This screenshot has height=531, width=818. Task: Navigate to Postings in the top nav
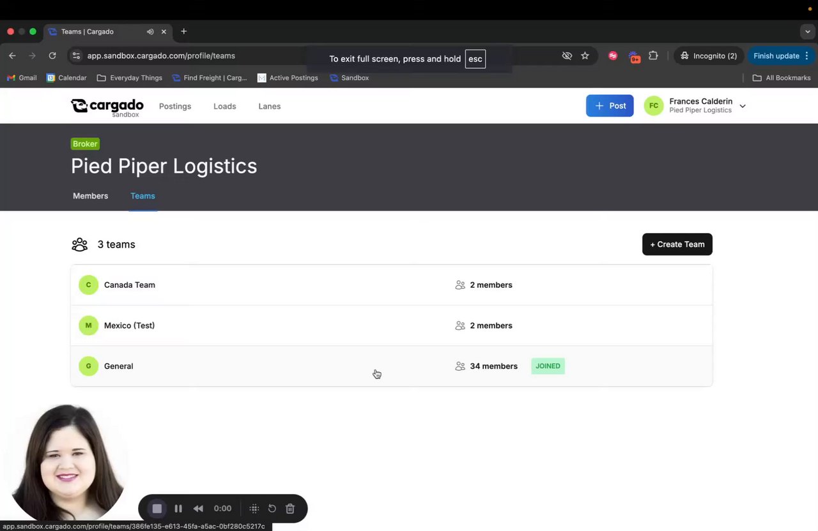[175, 106]
